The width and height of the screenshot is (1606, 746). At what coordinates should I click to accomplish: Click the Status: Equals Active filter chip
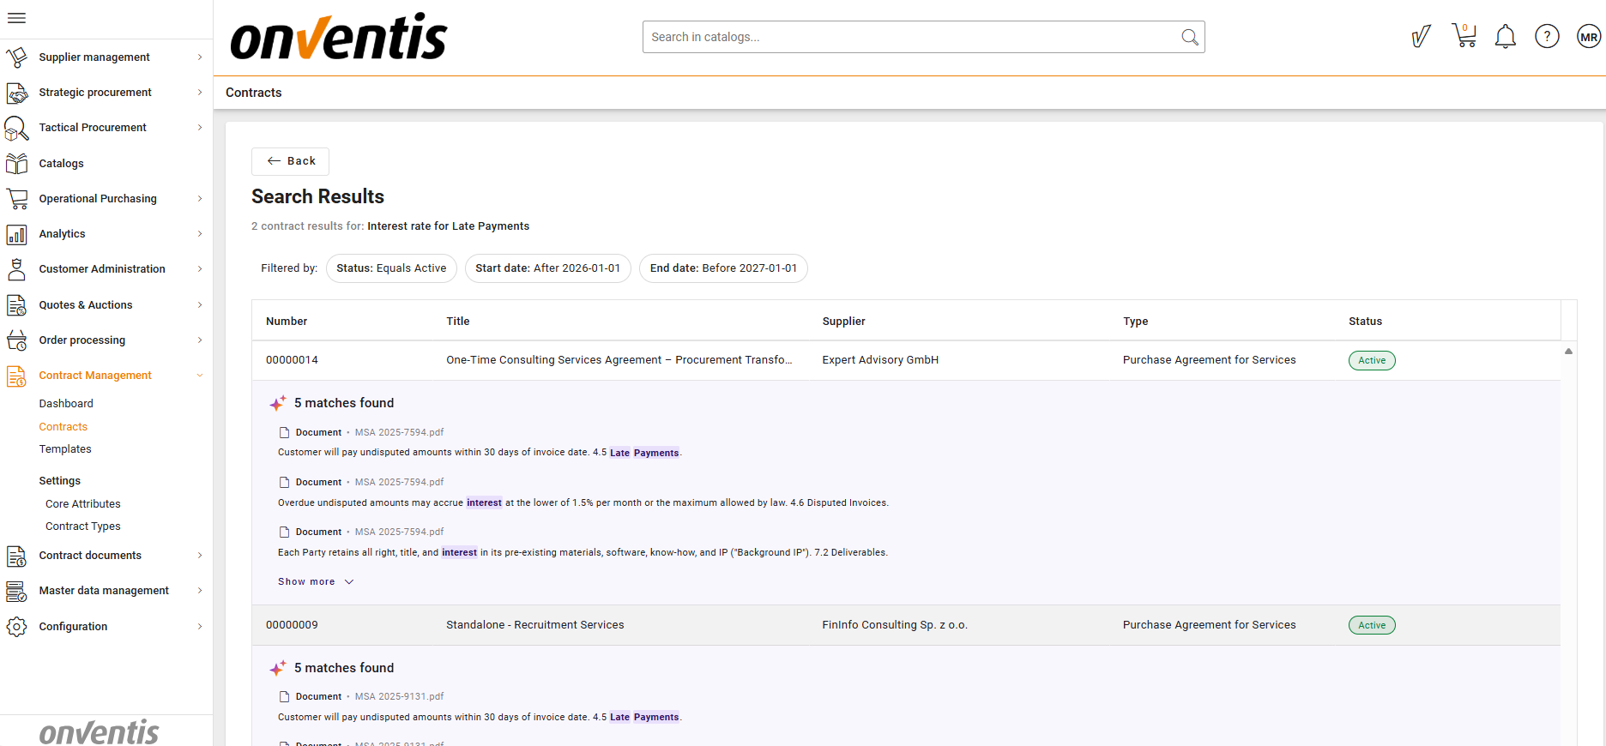[391, 268]
